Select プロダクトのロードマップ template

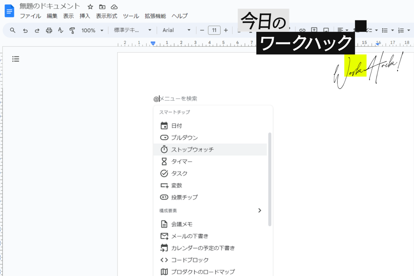tap(210, 272)
